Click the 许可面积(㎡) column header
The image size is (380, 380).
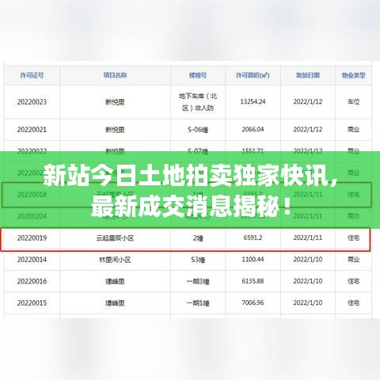pos(253,75)
